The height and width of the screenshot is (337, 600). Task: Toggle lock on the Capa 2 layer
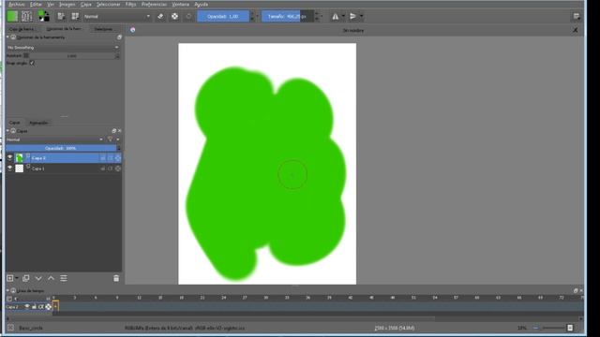tap(103, 158)
